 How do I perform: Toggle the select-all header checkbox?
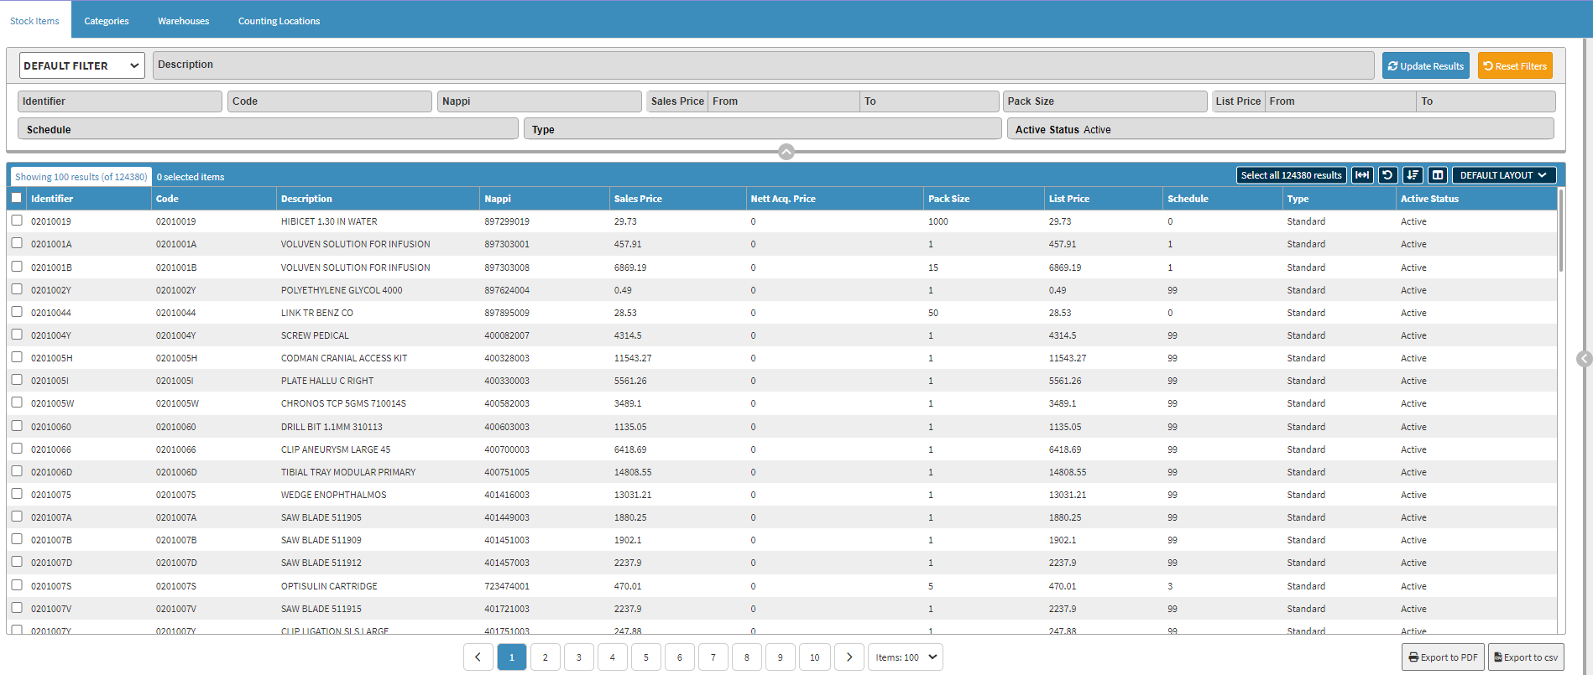coord(17,198)
